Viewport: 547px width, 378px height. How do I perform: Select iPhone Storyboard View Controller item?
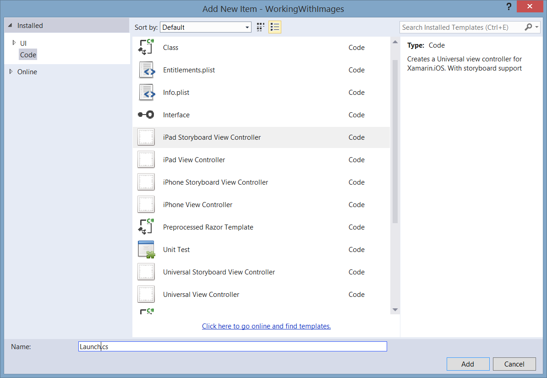click(215, 182)
